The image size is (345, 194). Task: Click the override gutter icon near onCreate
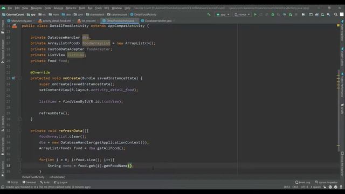tap(13, 78)
